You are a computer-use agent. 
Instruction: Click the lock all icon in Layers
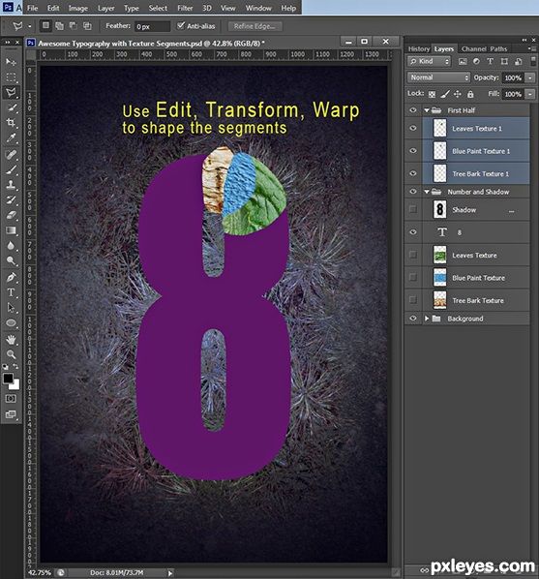point(470,95)
